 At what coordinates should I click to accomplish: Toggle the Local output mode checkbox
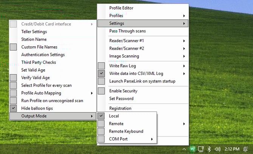pyautogui.click(x=101, y=116)
